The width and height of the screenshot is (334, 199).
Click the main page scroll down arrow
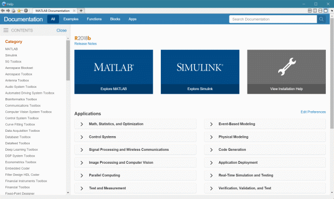332,193
